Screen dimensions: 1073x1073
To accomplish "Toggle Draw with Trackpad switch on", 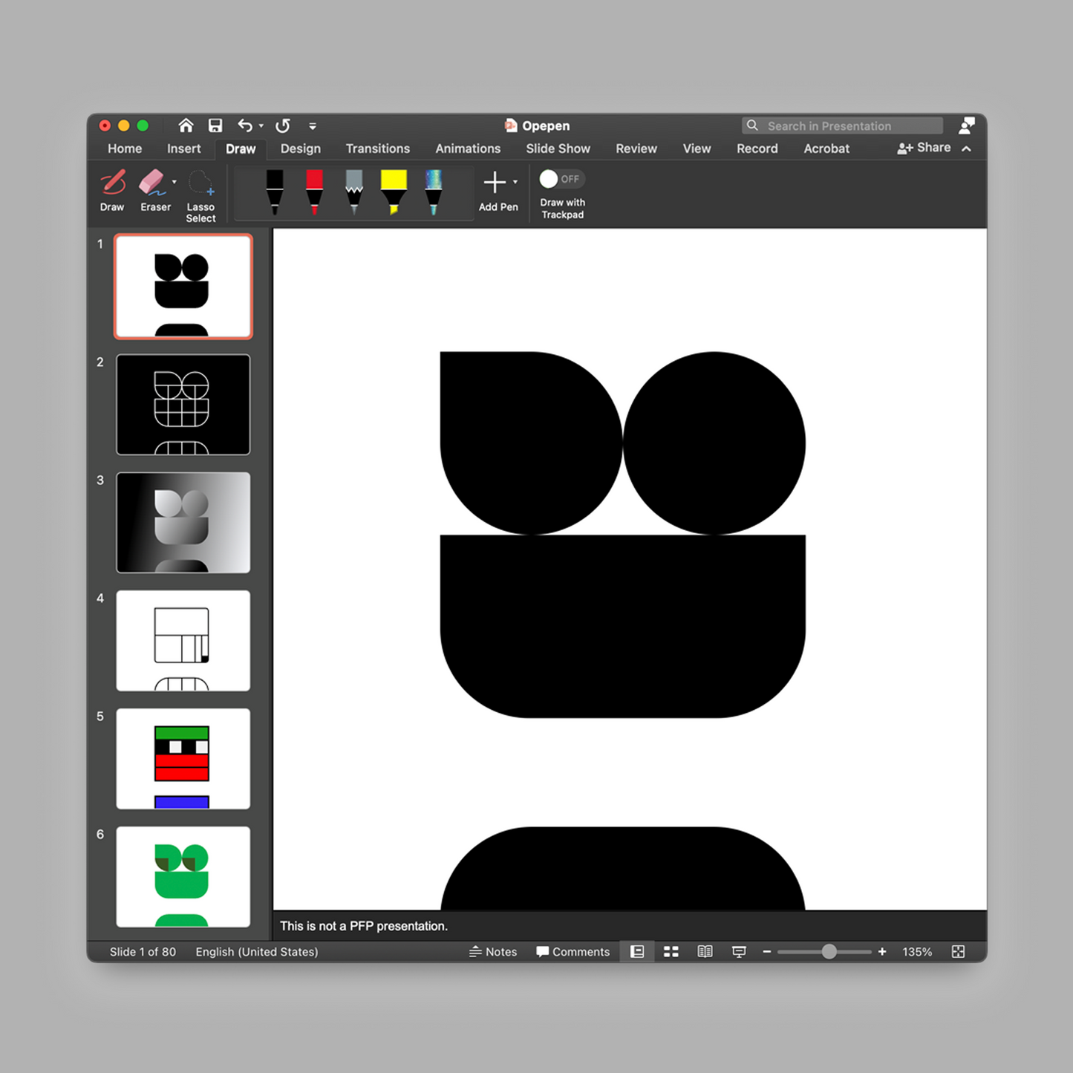I will click(561, 179).
